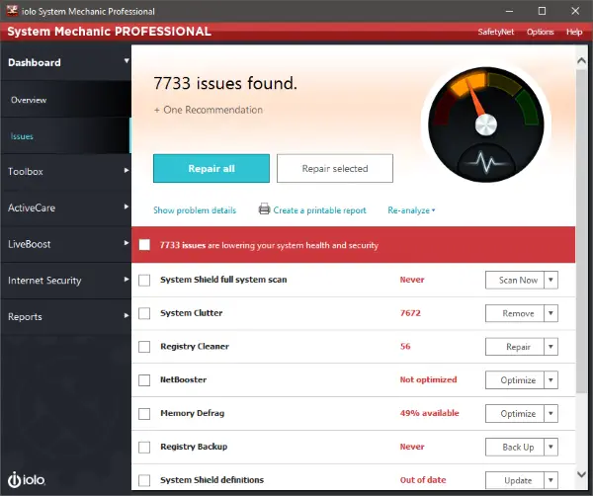Click the 'Out of date' status text
The image size is (593, 496).
(x=423, y=480)
